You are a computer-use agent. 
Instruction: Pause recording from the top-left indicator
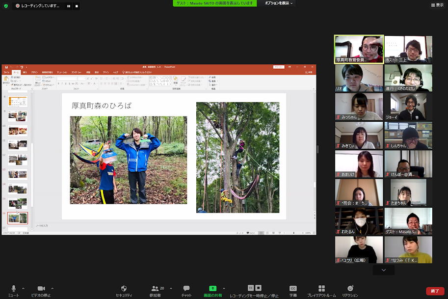(68, 6)
